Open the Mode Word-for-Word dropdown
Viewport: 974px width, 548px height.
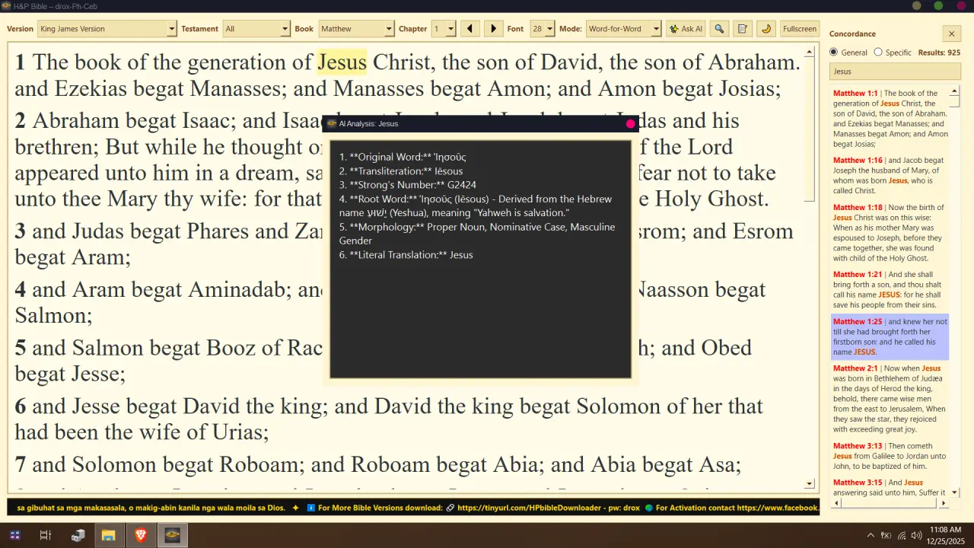pyautogui.click(x=624, y=29)
